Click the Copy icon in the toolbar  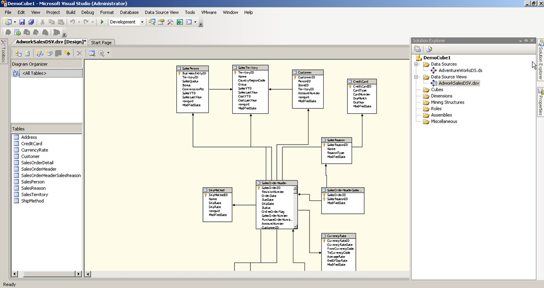pyautogui.click(x=52, y=22)
